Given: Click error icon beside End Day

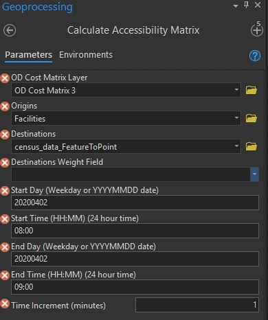Looking at the screenshot, I should pos(5,247).
